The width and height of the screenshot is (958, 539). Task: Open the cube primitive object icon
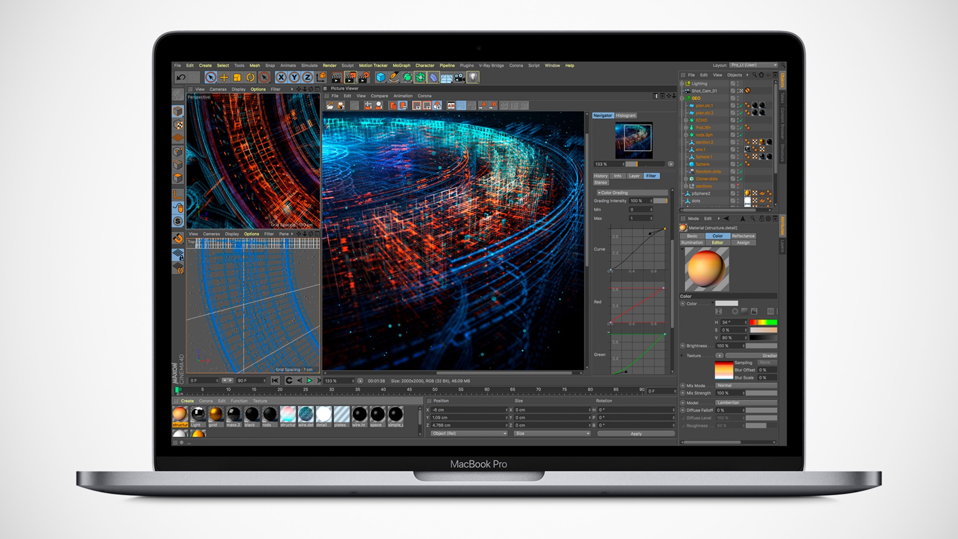[380, 78]
